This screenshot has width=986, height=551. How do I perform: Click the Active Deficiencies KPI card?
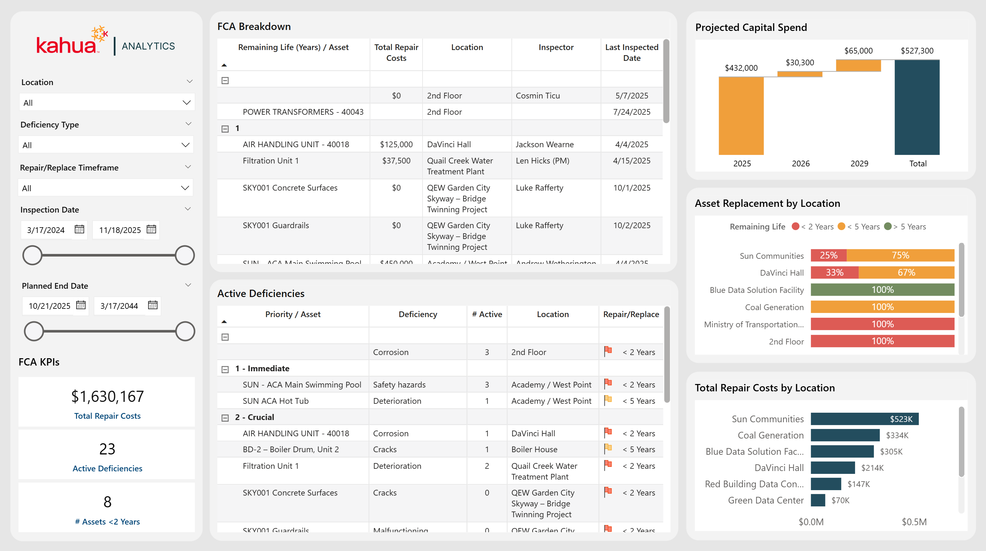tap(107, 454)
